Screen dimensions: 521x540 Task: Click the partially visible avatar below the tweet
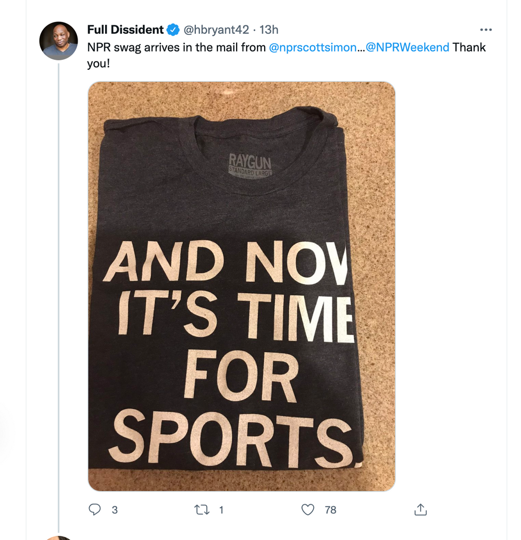[x=58, y=537]
